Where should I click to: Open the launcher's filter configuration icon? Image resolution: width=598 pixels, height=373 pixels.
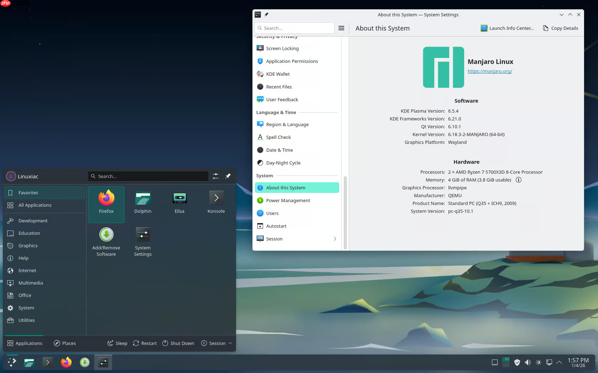(215, 176)
